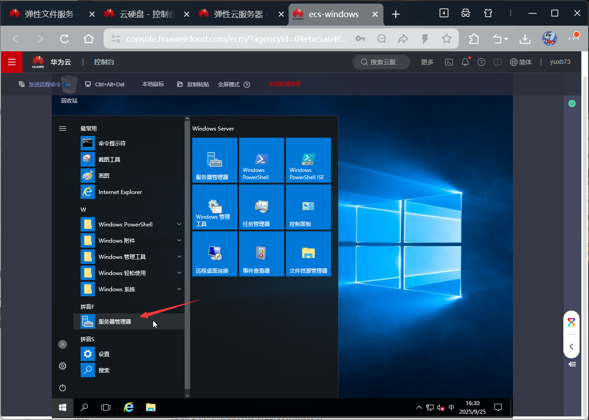The image size is (589, 420).
Task: Click the muted volume icon in tray
Action: 441,408
